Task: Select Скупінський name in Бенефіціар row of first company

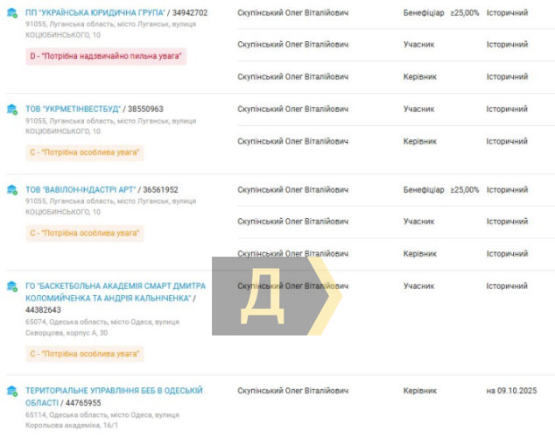Action: coord(292,12)
